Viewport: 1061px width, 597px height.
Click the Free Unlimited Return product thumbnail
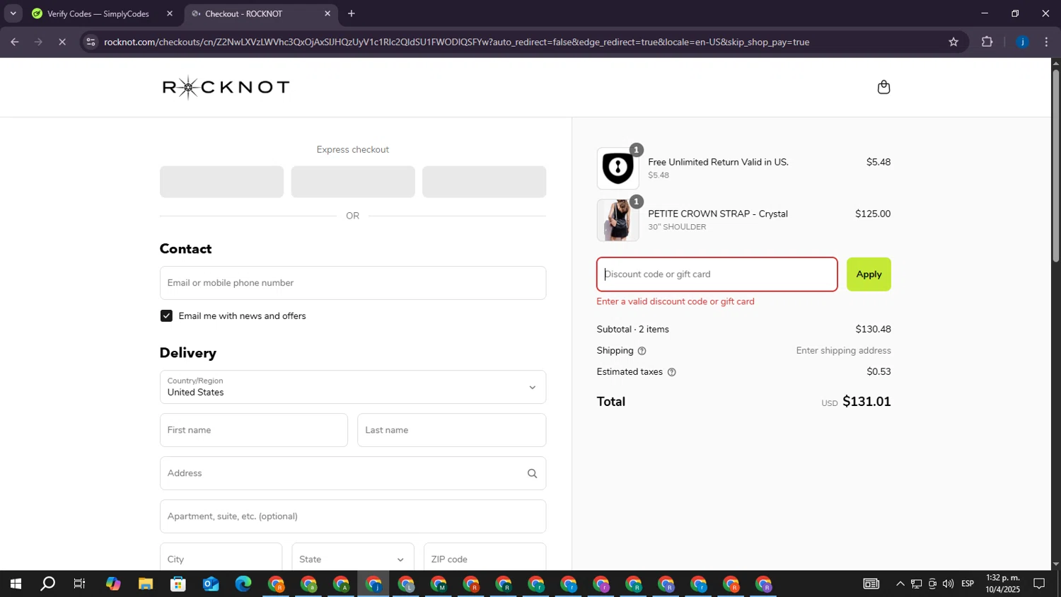[x=618, y=168]
